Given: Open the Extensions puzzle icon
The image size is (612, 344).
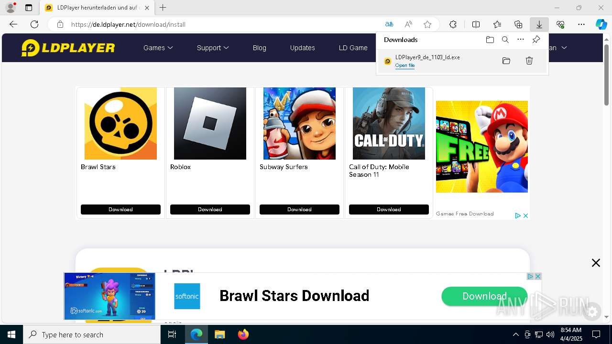Looking at the screenshot, I should (x=453, y=24).
